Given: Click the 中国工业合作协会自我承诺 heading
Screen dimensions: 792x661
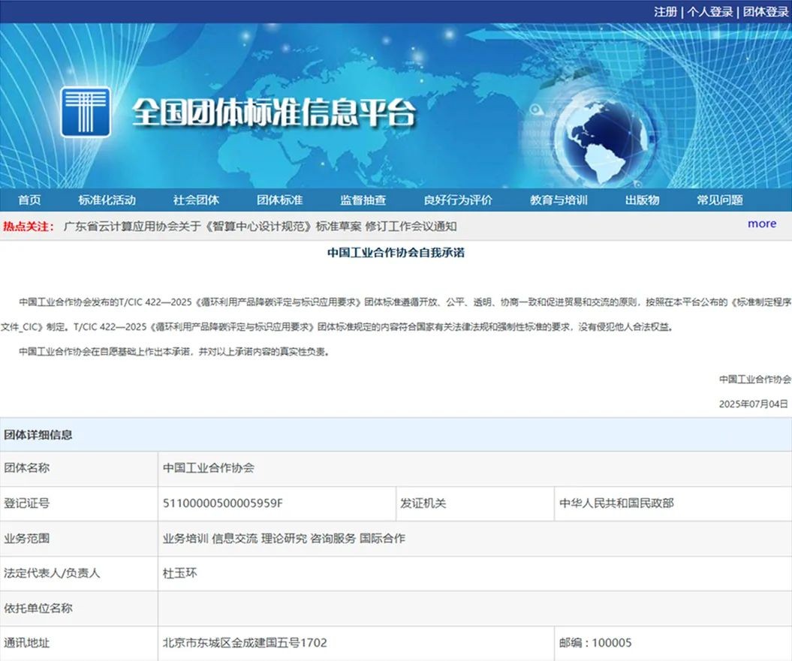Looking at the screenshot, I should (396, 253).
